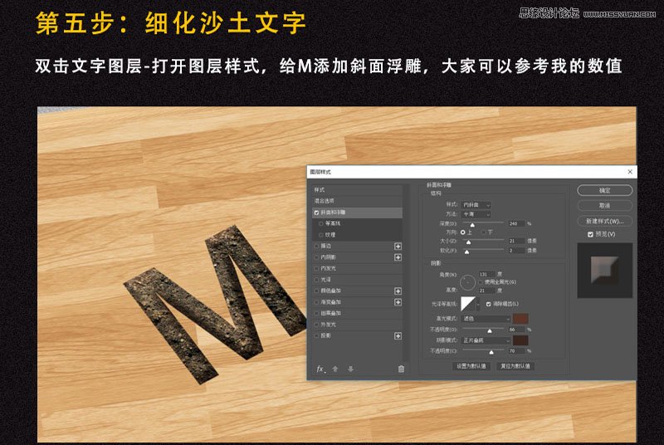Open the shadow mode color swatch
The image size is (664, 445).
pyautogui.click(x=520, y=340)
